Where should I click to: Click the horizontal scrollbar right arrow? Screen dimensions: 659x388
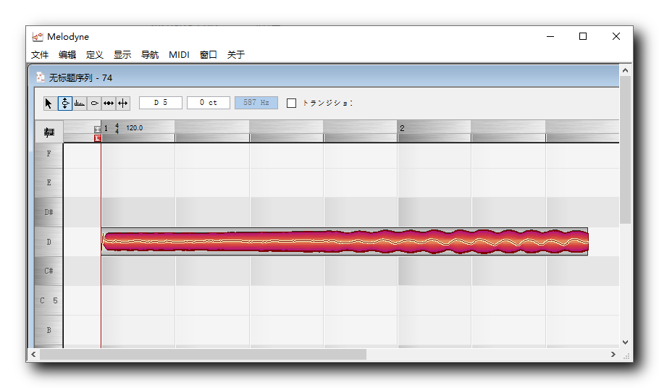[613, 355]
